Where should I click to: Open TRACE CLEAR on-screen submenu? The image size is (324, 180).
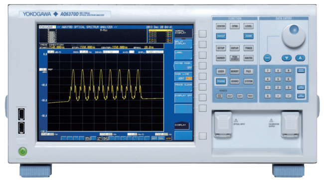tap(183, 87)
